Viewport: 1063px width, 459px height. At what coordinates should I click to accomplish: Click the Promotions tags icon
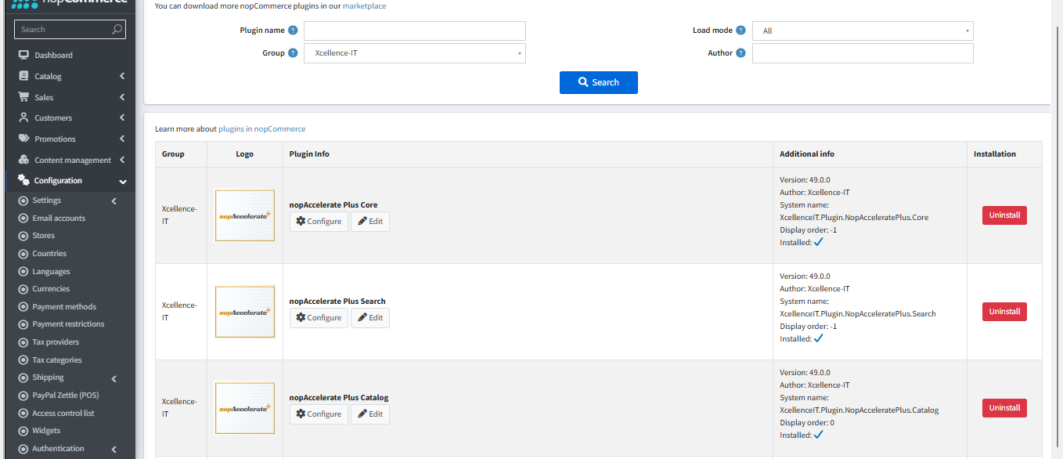click(23, 139)
